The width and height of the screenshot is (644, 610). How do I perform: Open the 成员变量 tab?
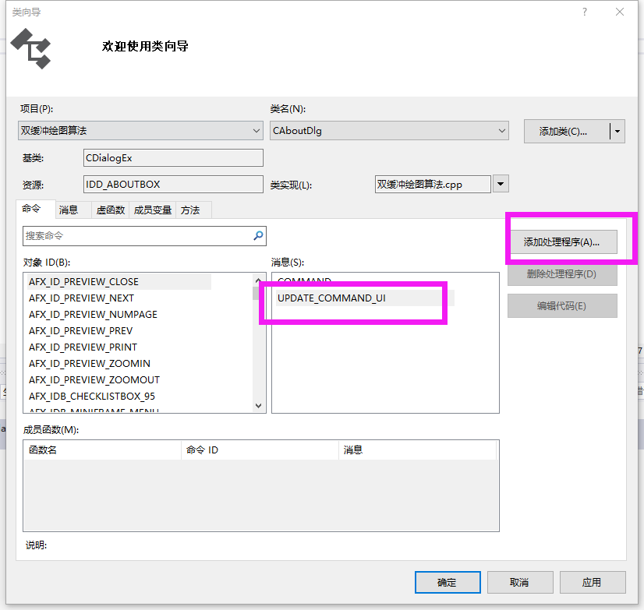[152, 210]
